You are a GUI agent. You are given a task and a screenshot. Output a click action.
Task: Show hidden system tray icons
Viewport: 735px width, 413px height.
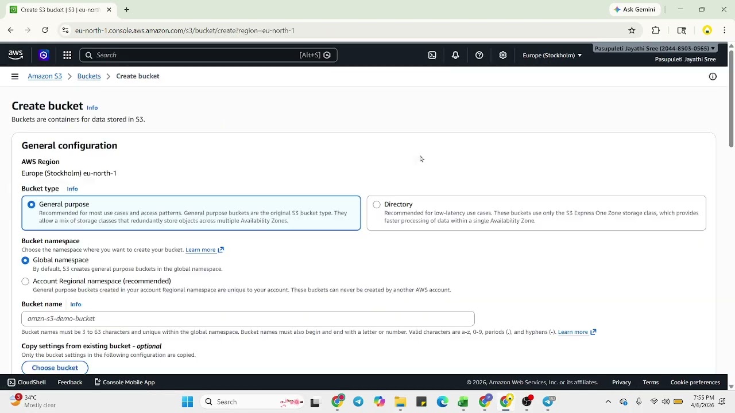point(608,402)
